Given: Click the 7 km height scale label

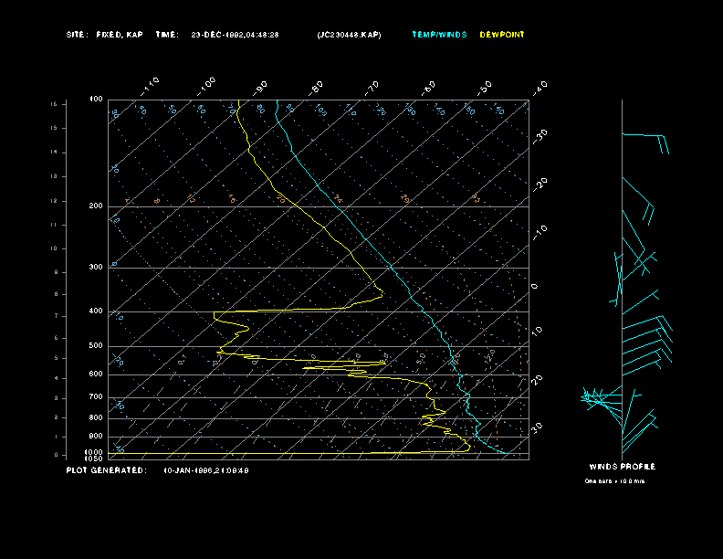Looking at the screenshot, I should point(57,316).
